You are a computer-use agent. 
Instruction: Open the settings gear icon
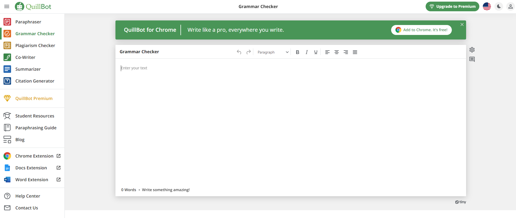click(x=472, y=50)
